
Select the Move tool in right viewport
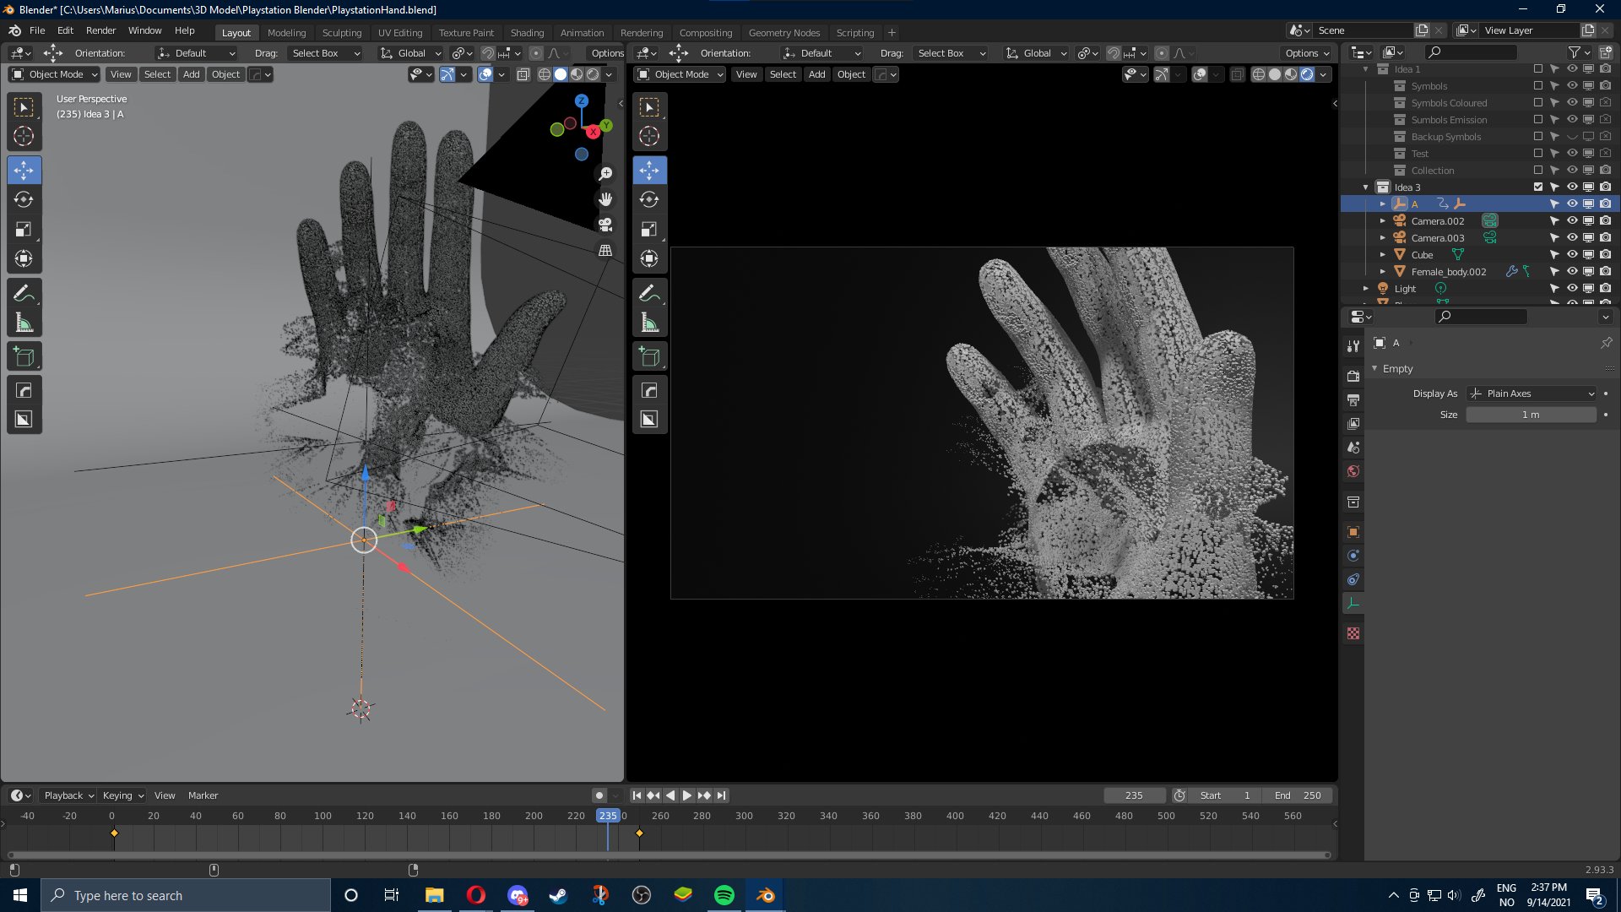649,170
